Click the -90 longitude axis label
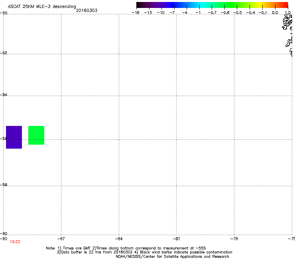This screenshot has height=259, width=295. (4, 239)
